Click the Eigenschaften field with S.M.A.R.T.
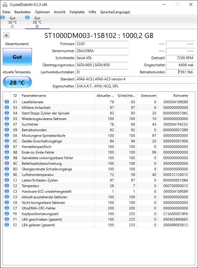This screenshot has height=268, width=198. (135, 86)
